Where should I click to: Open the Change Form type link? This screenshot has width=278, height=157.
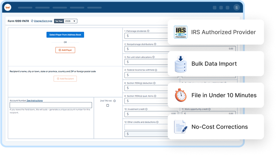(43, 21)
